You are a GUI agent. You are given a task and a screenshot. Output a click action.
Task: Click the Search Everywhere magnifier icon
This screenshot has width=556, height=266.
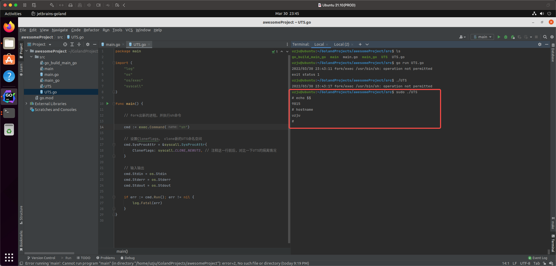point(545,37)
